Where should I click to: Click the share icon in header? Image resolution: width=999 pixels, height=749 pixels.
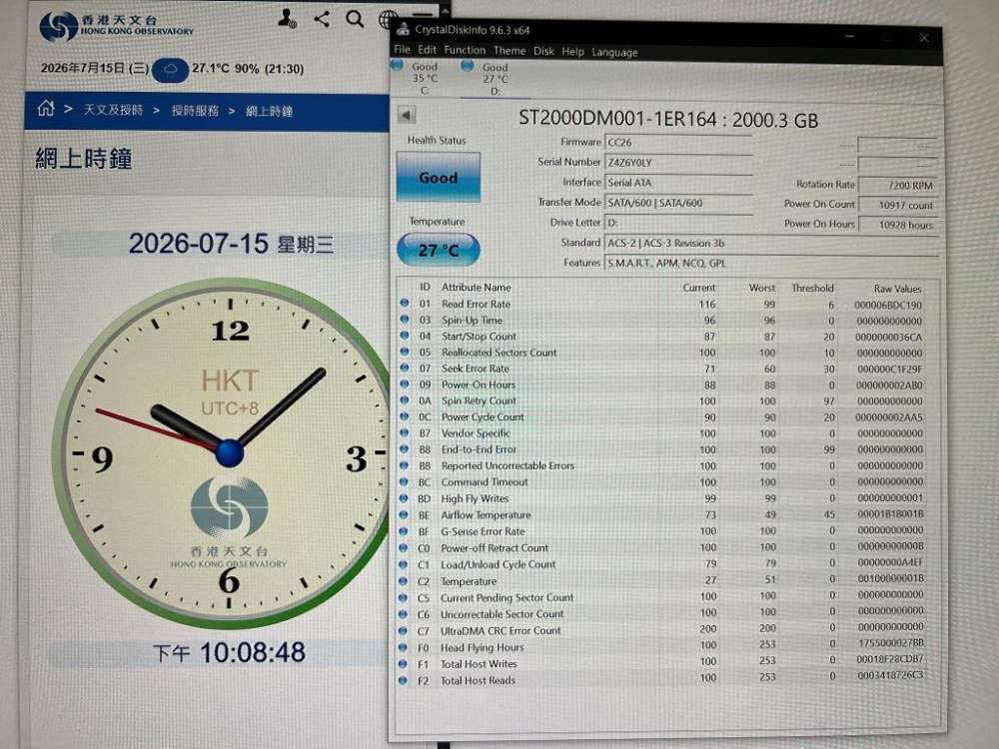pyautogui.click(x=322, y=18)
